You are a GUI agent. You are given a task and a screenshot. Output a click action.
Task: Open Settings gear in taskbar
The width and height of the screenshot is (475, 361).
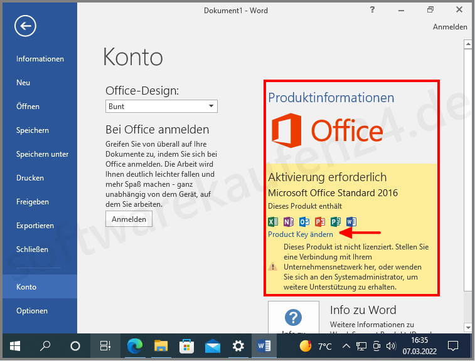coord(238,346)
